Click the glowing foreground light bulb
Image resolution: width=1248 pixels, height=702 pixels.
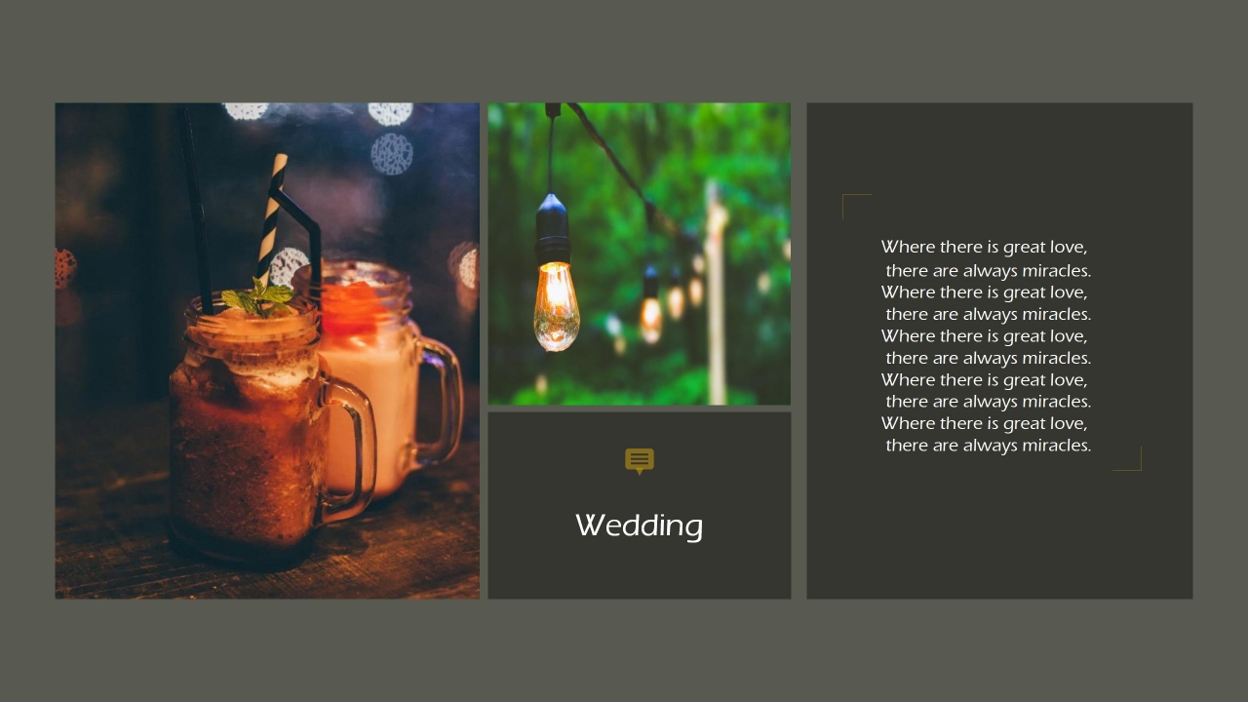point(557,306)
